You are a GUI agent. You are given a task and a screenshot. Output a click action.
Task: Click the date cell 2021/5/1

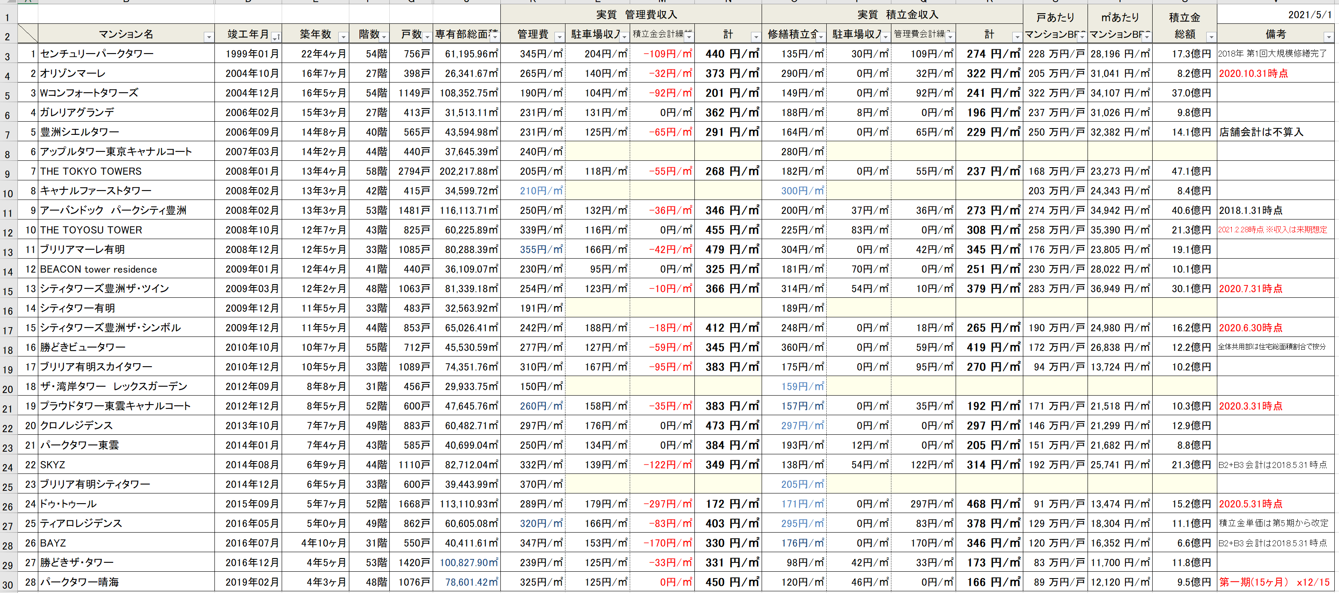tap(1309, 14)
